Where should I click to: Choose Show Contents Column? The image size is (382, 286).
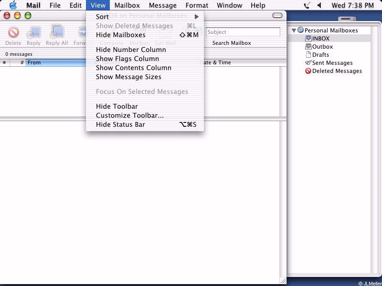tap(145, 68)
